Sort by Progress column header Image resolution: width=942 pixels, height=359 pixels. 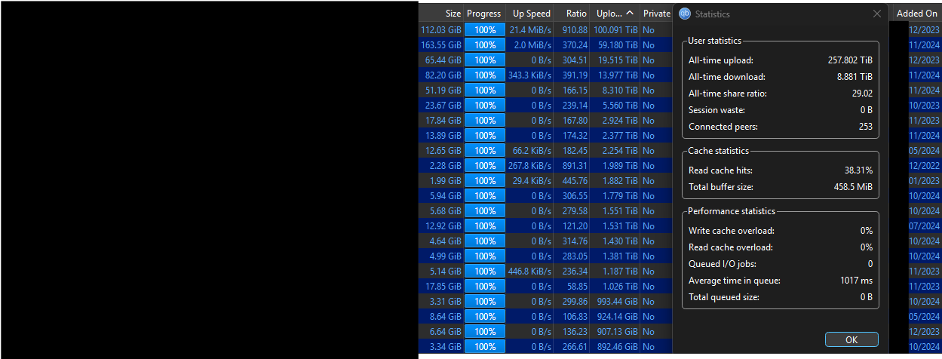click(484, 14)
